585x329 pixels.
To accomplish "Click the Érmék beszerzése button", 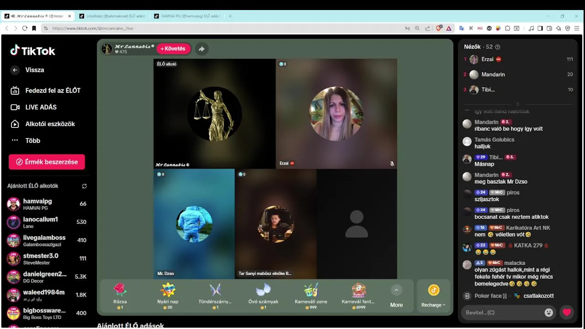I will click(47, 162).
